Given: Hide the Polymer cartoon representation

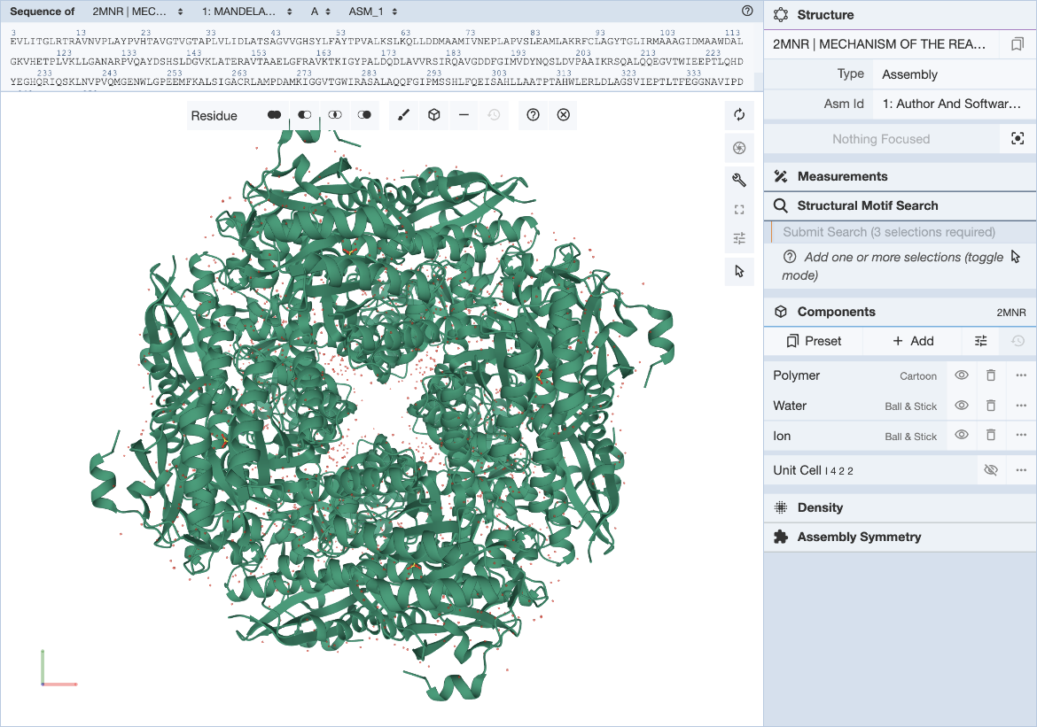Looking at the screenshot, I should (x=961, y=375).
